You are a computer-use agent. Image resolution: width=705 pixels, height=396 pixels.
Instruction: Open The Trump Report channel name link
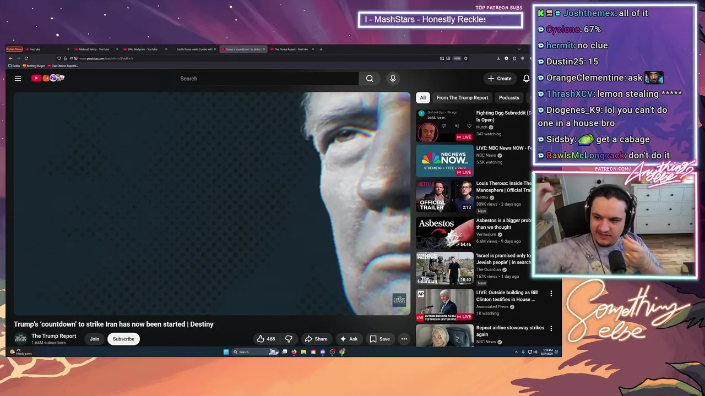[54, 336]
